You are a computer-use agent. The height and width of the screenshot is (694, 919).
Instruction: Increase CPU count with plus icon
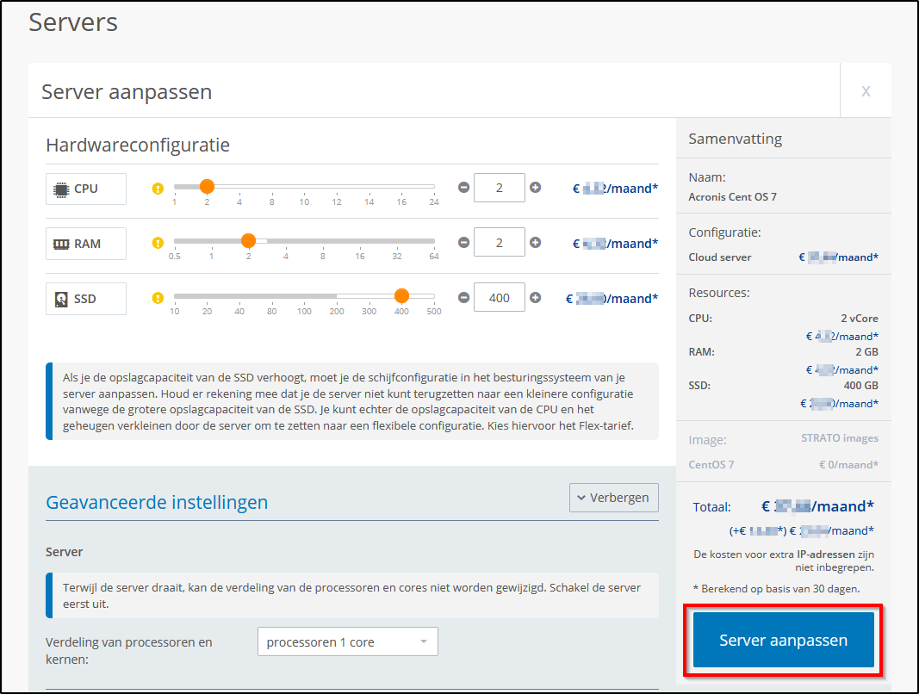[x=535, y=187]
